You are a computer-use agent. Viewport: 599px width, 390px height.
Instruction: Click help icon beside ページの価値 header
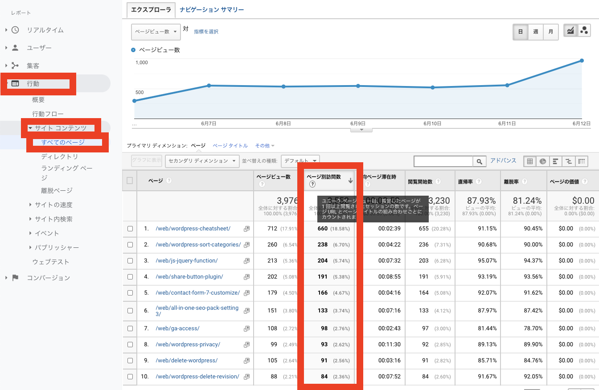click(584, 182)
